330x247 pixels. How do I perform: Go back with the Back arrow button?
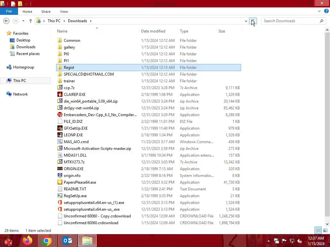click(x=6, y=21)
